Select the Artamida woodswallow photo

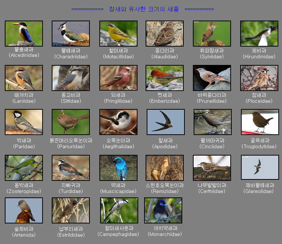coord(24,211)
